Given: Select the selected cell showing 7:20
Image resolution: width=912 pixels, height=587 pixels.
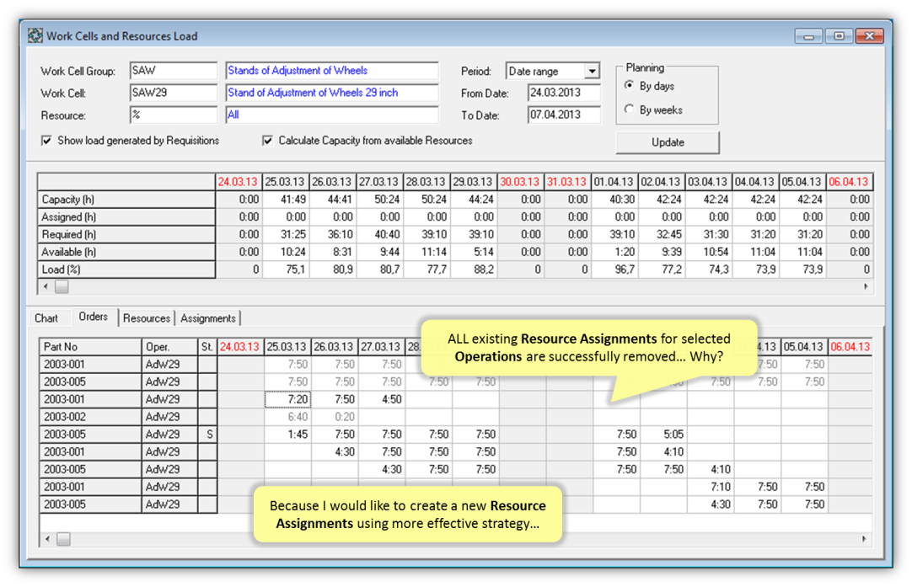Looking at the screenshot, I should [x=288, y=399].
